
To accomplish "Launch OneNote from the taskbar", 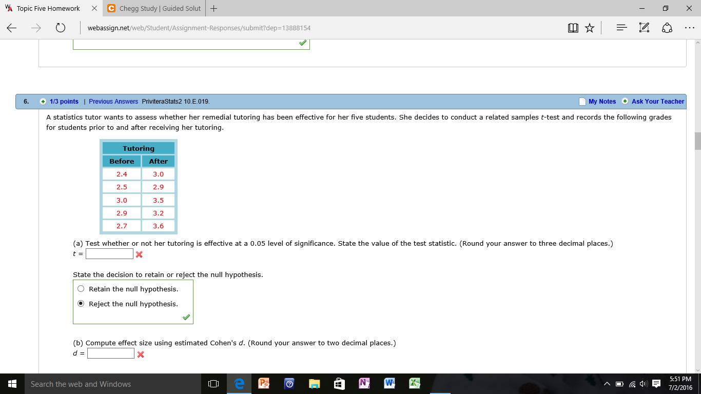I will tap(364, 383).
